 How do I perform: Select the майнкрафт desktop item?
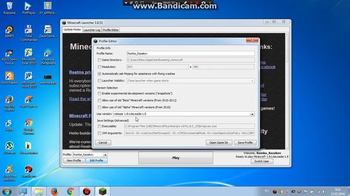pyautogui.click(x=48, y=79)
